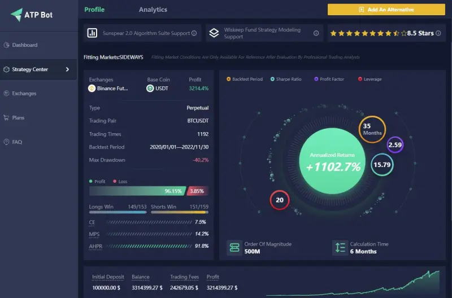Open the Dashboard sidebar item
Image resolution: width=452 pixels, height=298 pixels.
(x=24, y=45)
